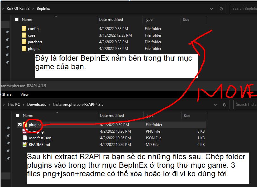Viewport: 257px width, 187px height.
Task: Navigate to Downloads via breadcrumb
Action: pyautogui.click(x=37, y=105)
